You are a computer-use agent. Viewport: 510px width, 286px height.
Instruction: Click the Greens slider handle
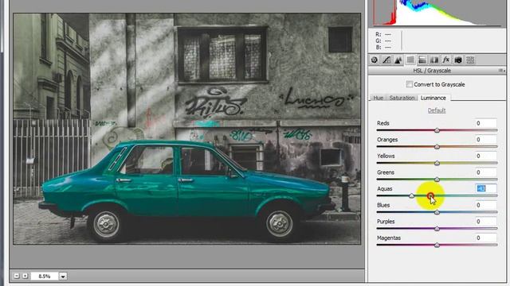(x=437, y=180)
